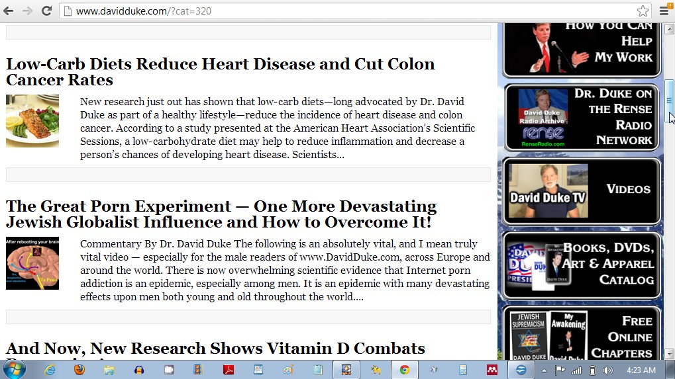675x379 pixels.
Task: Bookmark this page with the star icon
Action: point(643,11)
